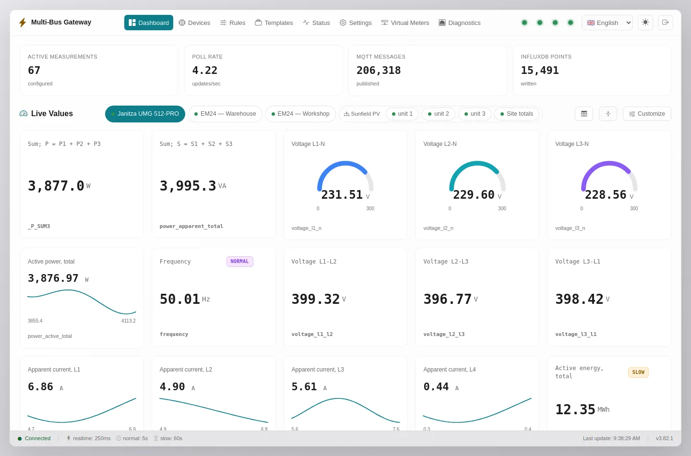Click the Apparent current L1 sparkline
The width and height of the screenshot is (691, 456).
tap(82, 410)
